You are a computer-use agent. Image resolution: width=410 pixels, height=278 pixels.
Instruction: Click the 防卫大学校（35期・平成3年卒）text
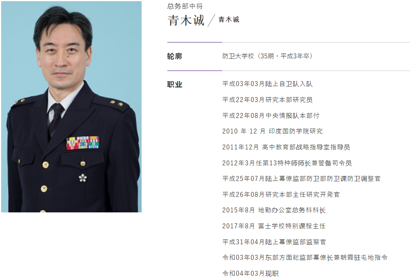(268, 56)
